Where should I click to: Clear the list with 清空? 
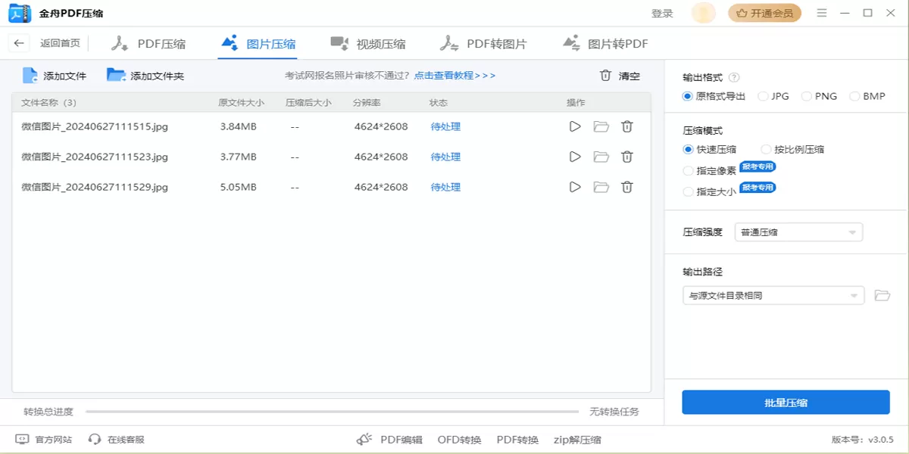tap(620, 76)
